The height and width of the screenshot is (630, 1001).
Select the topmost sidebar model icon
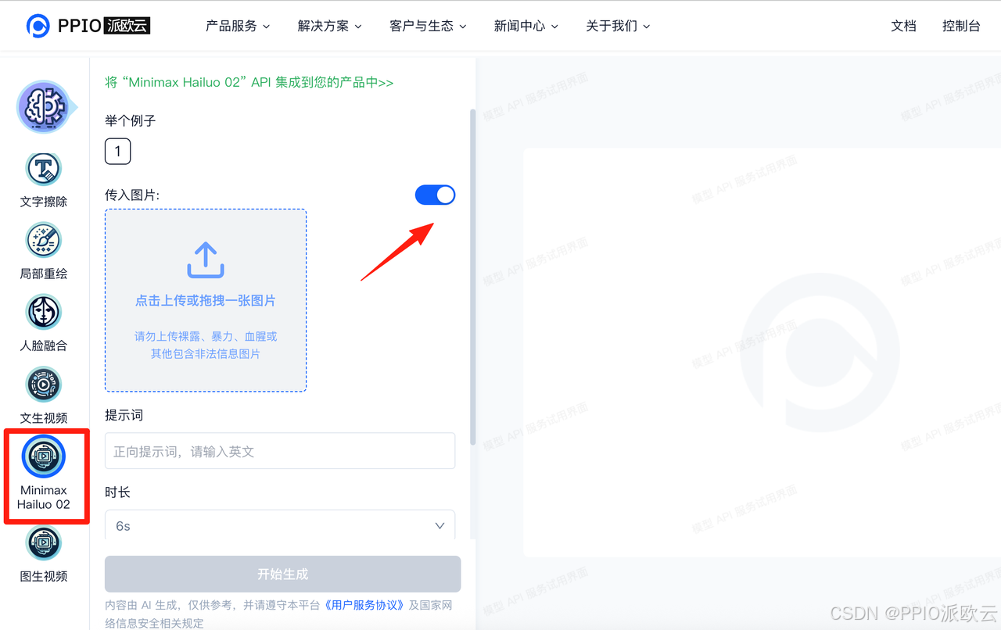43,106
